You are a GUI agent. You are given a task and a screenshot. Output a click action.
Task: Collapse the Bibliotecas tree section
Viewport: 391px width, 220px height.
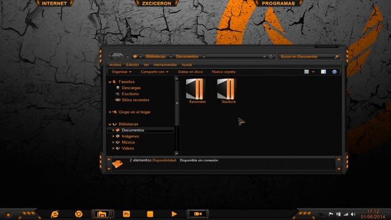pyautogui.click(x=110, y=124)
